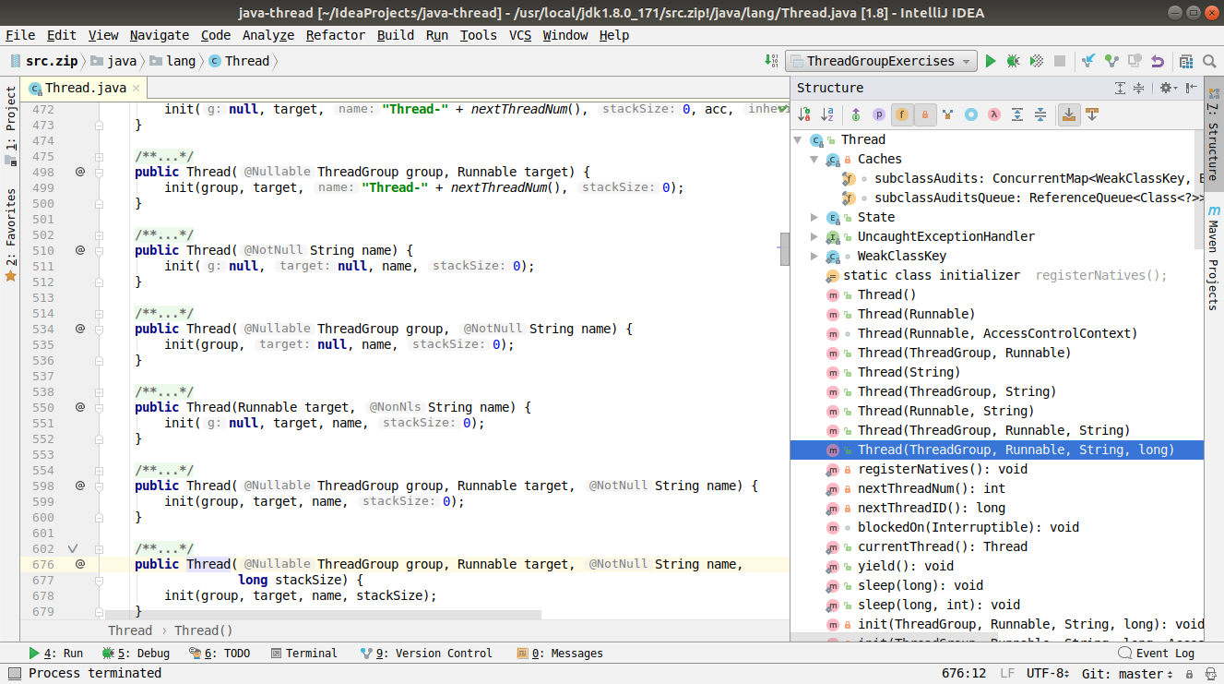Collapse the Caches class node

[814, 159]
